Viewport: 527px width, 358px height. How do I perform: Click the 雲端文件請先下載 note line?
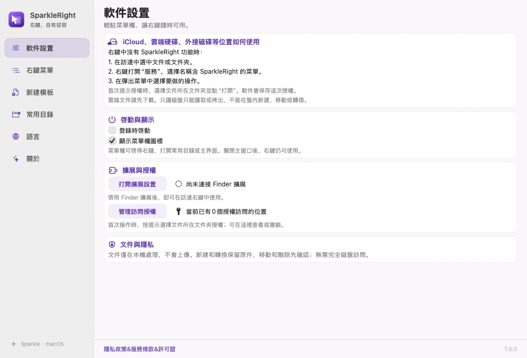[208, 100]
